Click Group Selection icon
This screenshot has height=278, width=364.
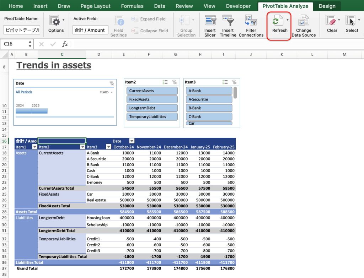click(185, 21)
